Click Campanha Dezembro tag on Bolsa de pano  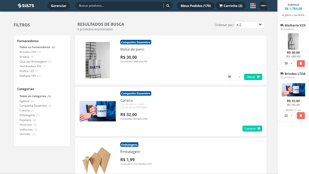[136, 42]
